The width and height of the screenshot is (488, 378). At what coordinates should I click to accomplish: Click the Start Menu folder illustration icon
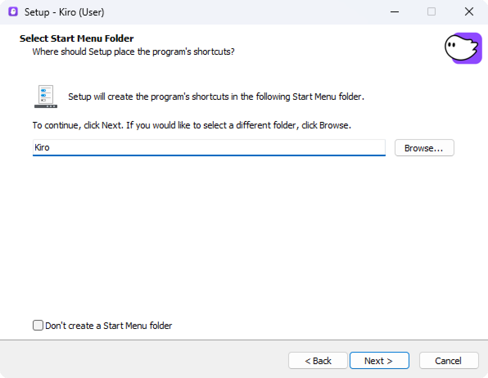pos(46,97)
